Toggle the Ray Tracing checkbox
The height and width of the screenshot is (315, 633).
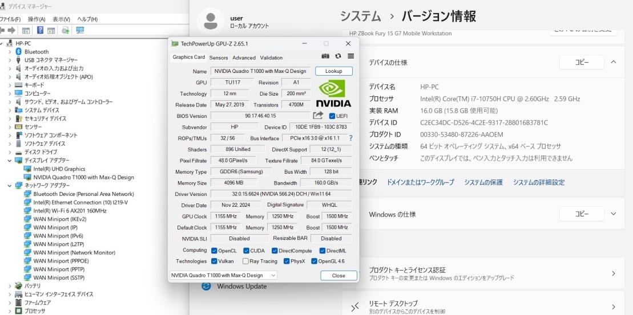tap(245, 261)
